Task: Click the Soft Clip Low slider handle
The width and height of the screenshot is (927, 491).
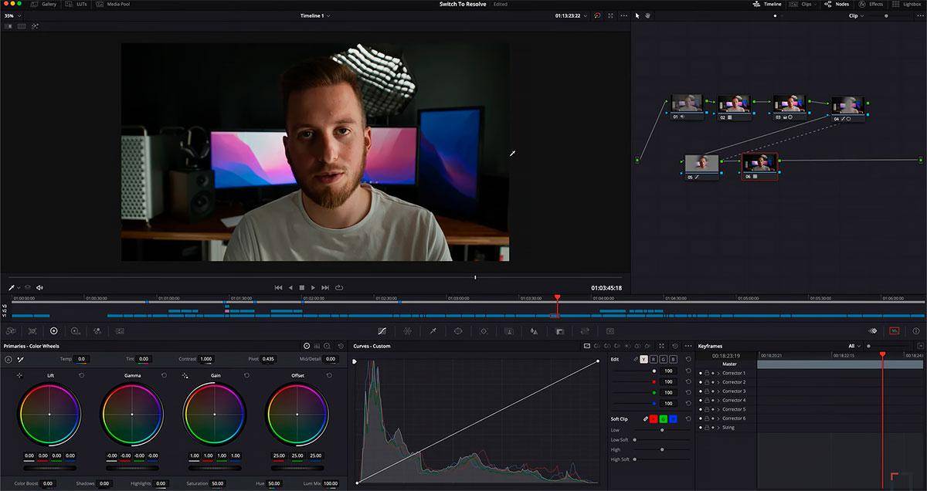Action: pyautogui.click(x=663, y=430)
